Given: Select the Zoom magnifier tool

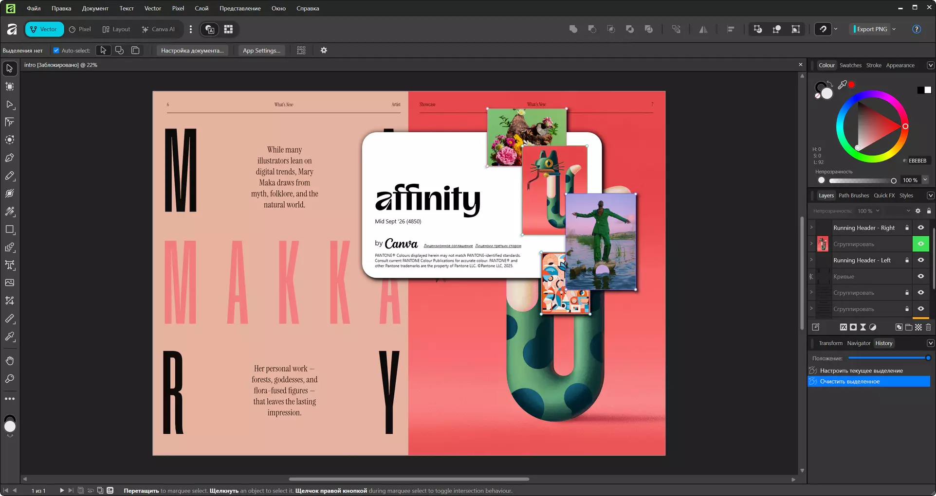Looking at the screenshot, I should tap(10, 379).
